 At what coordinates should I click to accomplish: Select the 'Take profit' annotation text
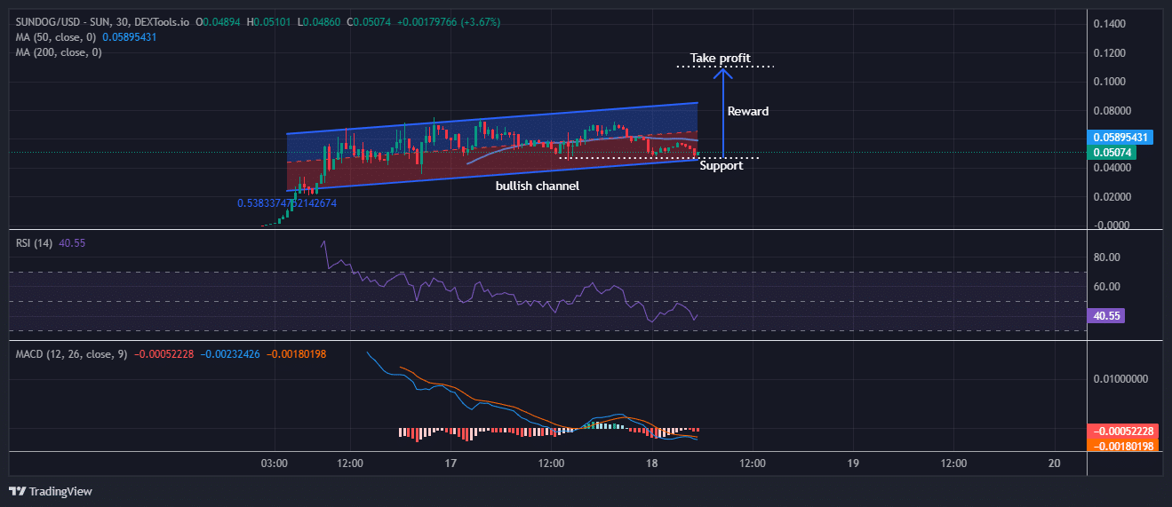[x=721, y=59]
